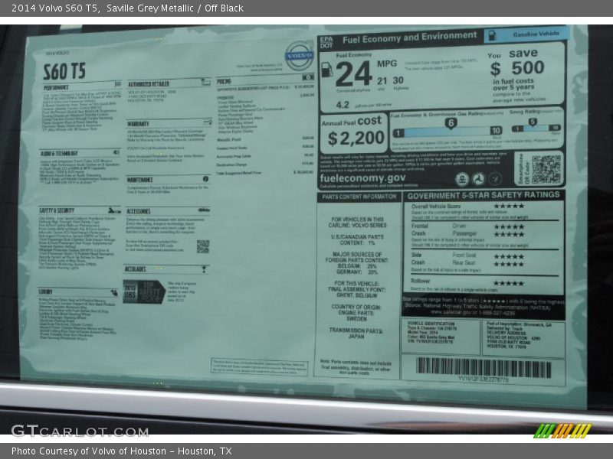Click the Frontal Crash Passenger star rating
The height and width of the screenshot is (459, 613).
pos(509,234)
